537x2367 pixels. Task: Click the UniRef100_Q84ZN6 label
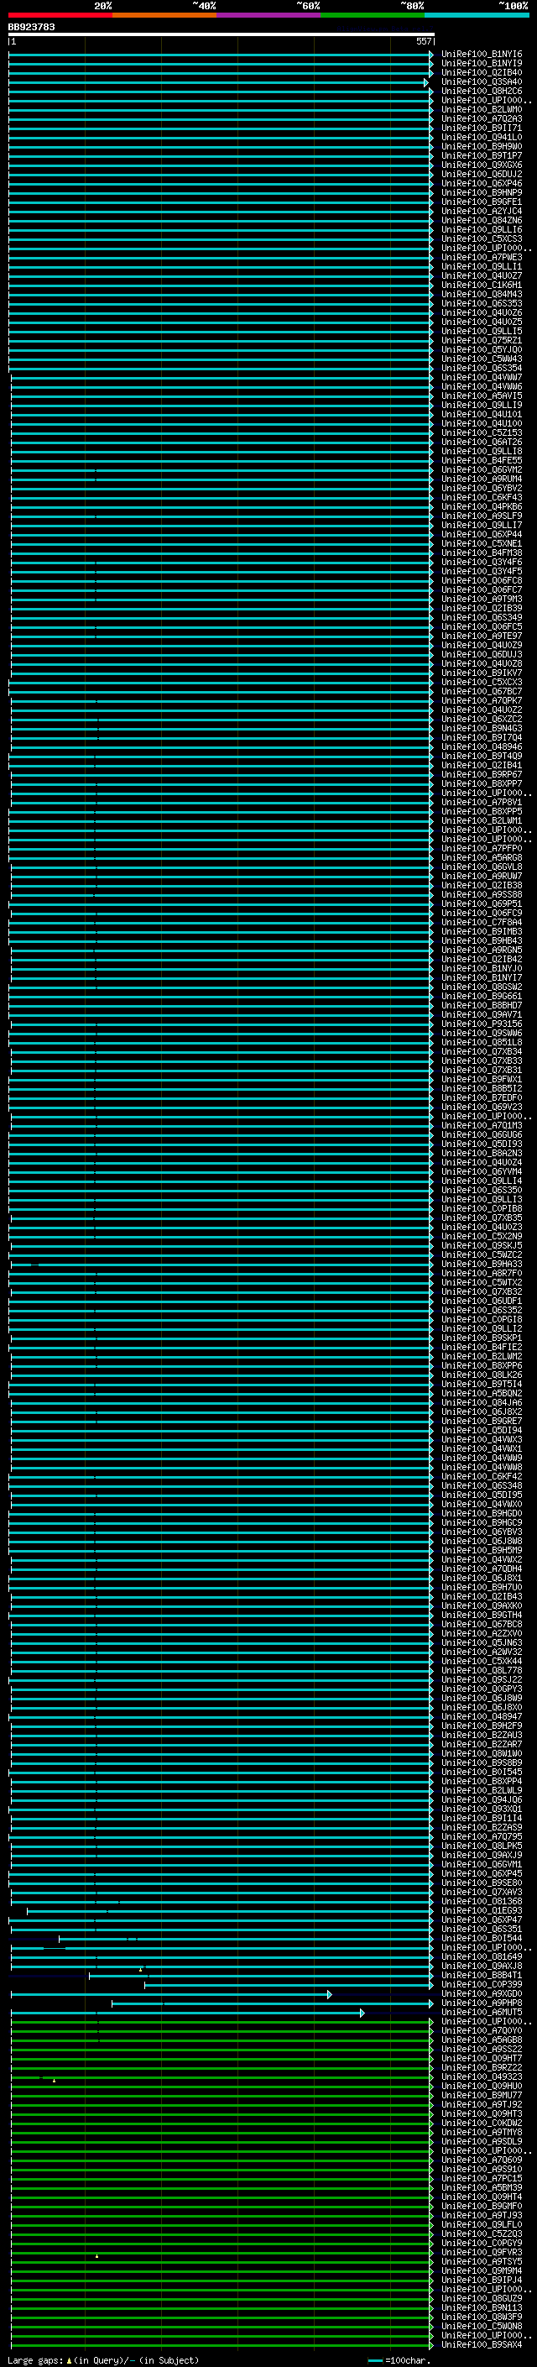481,221
